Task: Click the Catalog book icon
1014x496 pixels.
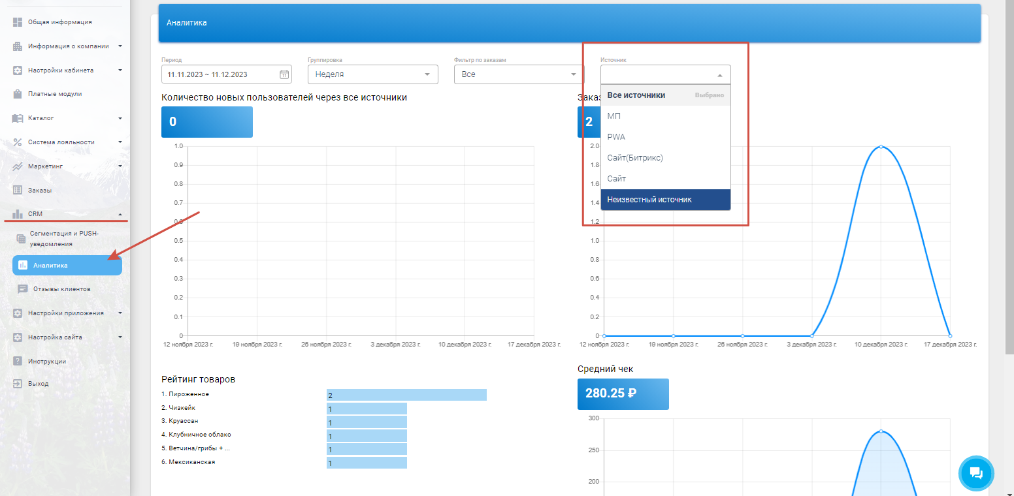Action: tap(18, 118)
